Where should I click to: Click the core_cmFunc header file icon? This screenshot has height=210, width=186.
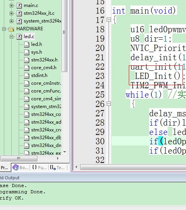(27, 91)
